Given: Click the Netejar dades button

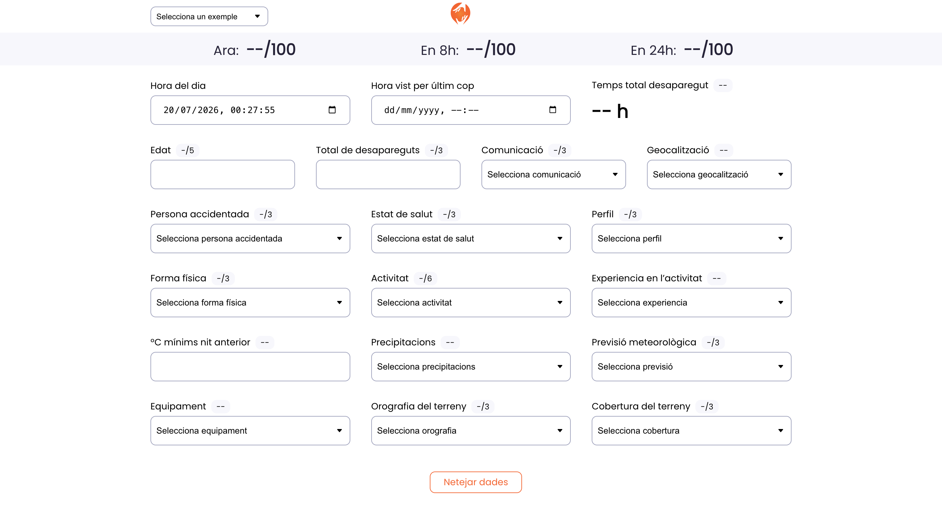Looking at the screenshot, I should 475,482.
